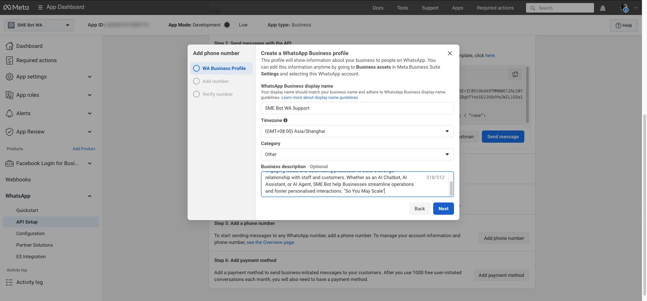Open Learn more about display name guidelines
Screen dimensions: 647x301
pyautogui.click(x=320, y=98)
